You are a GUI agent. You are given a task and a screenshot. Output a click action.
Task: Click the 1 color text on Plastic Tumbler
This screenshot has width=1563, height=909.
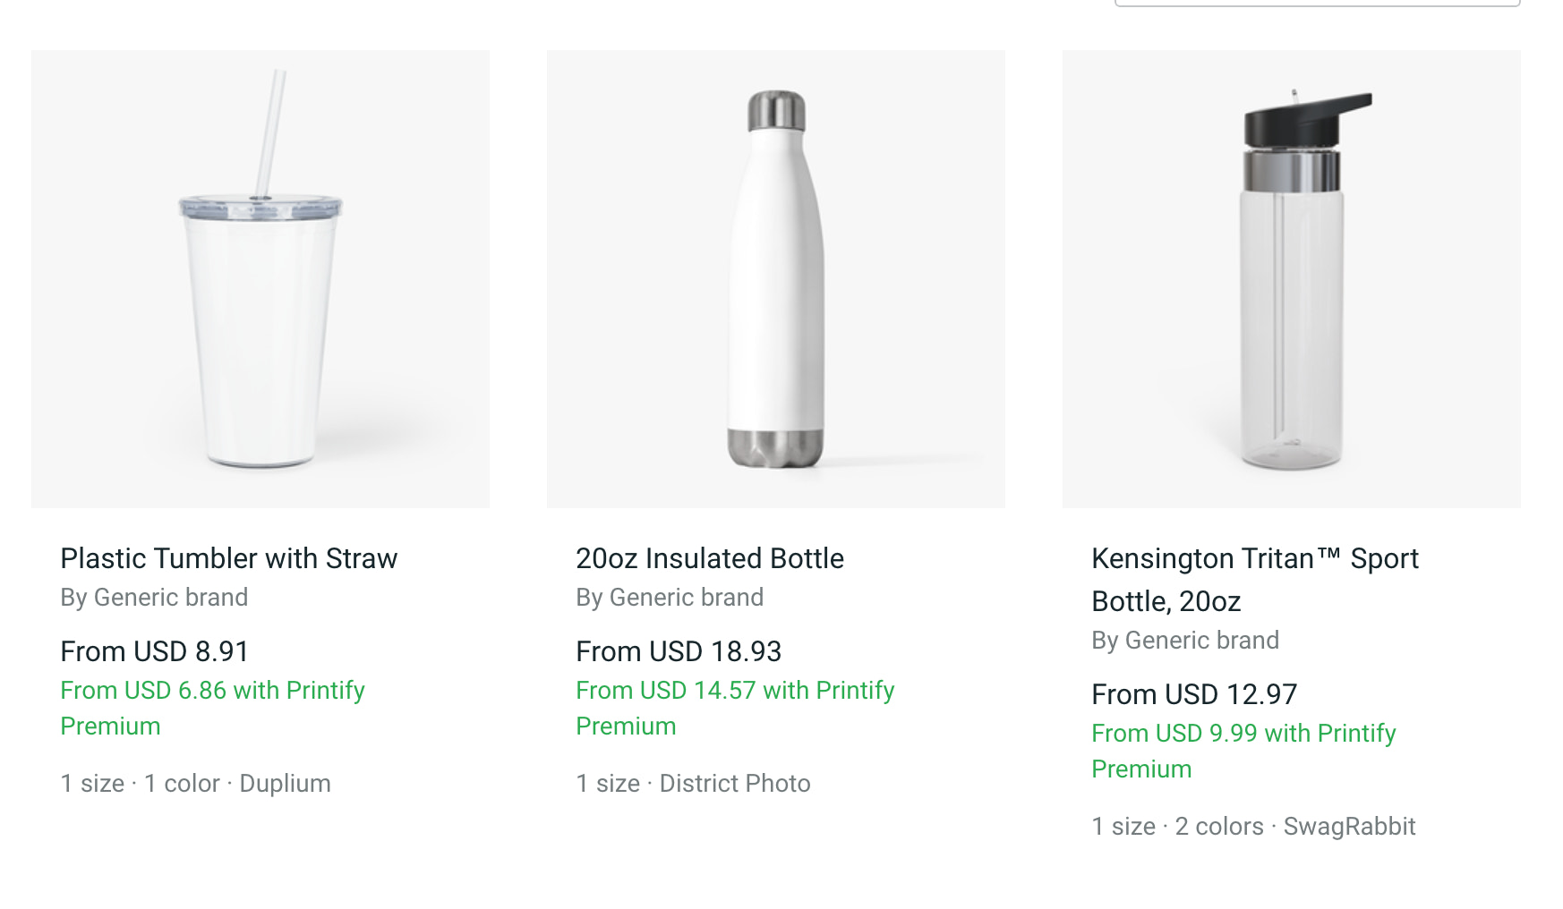(x=182, y=784)
